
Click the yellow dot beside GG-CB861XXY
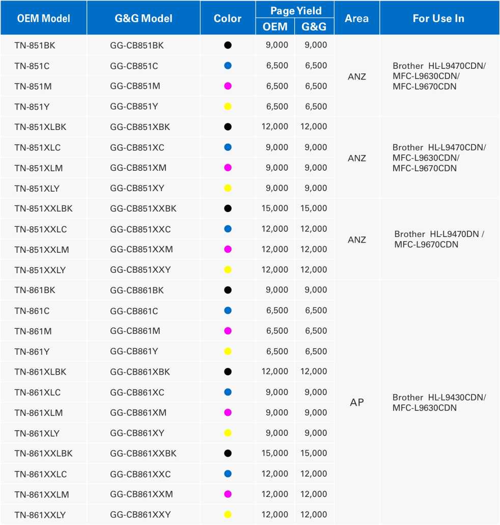pyautogui.click(x=228, y=515)
